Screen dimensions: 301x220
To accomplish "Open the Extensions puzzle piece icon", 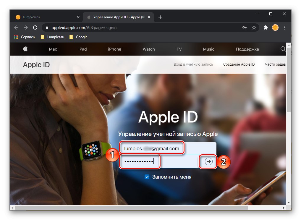I will (x=266, y=27).
